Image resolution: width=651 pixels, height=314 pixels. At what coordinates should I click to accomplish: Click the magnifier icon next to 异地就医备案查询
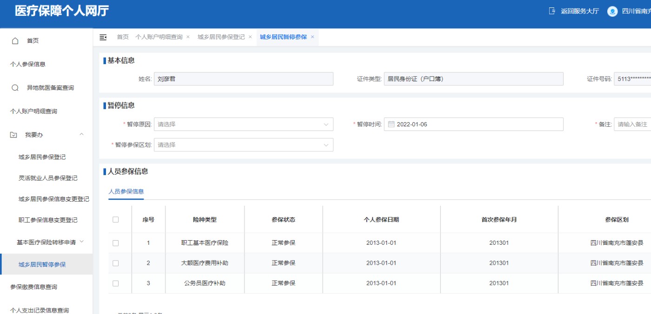[15, 88]
